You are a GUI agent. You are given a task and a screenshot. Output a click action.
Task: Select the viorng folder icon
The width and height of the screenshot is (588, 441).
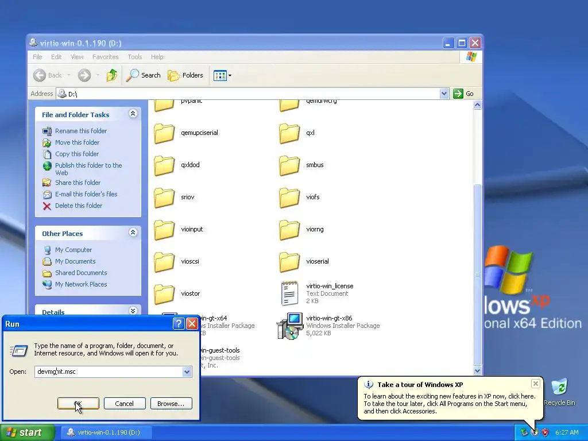pyautogui.click(x=289, y=230)
